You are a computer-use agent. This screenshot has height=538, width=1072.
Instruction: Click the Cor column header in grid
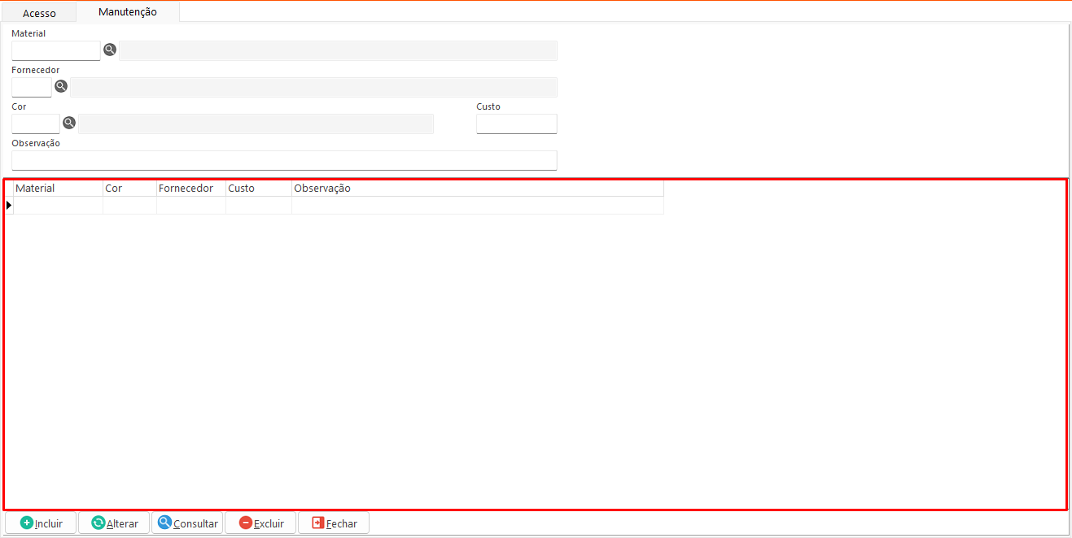[x=129, y=189]
